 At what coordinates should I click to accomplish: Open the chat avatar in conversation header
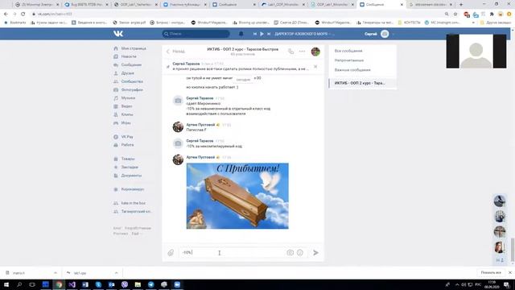[x=315, y=52]
